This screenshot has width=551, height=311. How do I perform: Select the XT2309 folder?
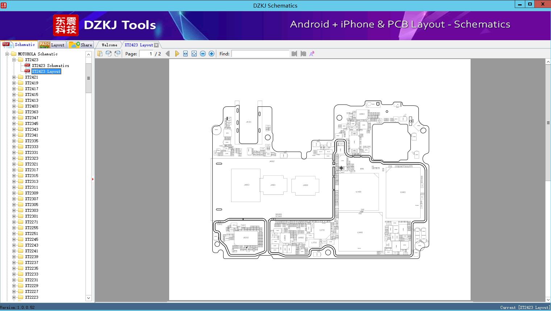[32, 193]
